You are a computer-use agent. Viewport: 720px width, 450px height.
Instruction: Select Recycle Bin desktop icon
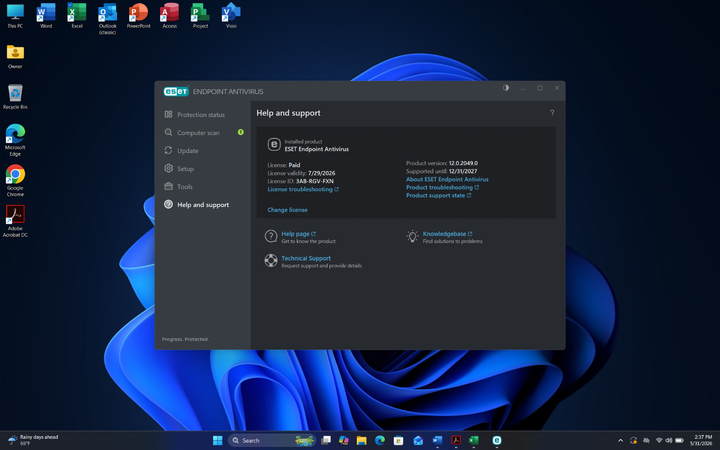tap(15, 97)
